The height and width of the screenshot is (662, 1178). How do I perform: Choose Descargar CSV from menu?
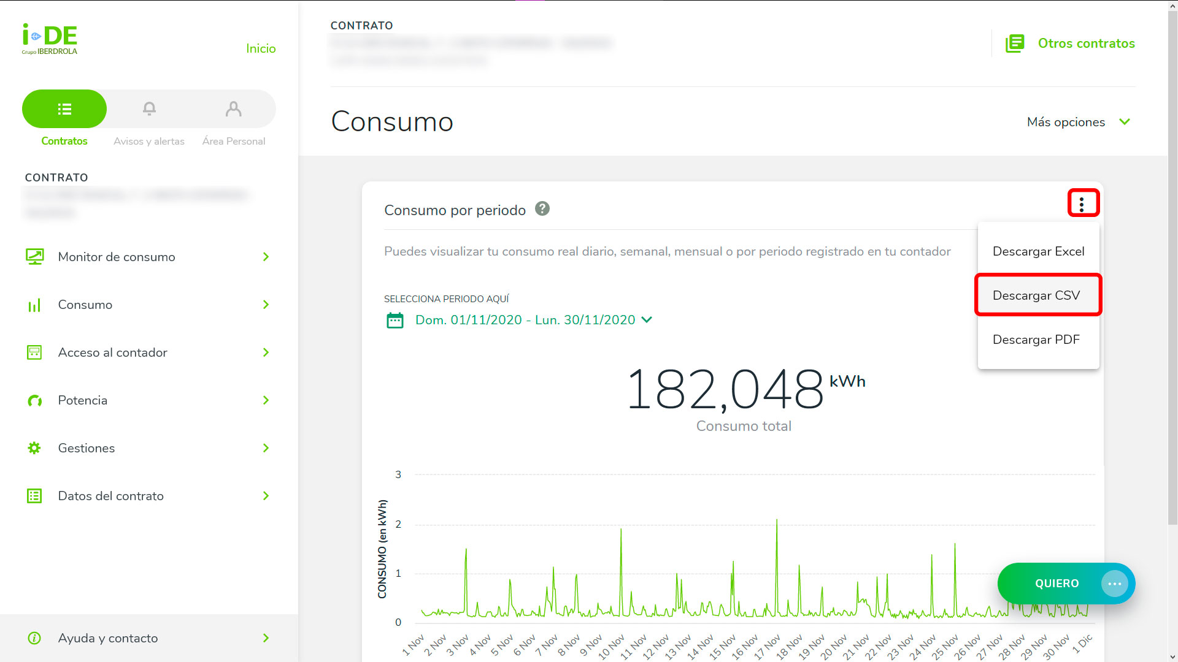pyautogui.click(x=1036, y=295)
